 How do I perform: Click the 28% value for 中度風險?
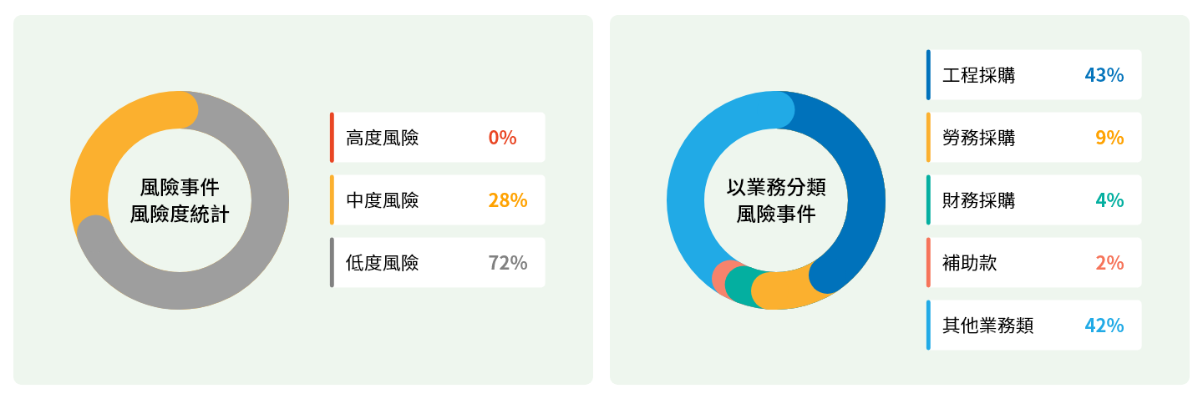pos(507,200)
